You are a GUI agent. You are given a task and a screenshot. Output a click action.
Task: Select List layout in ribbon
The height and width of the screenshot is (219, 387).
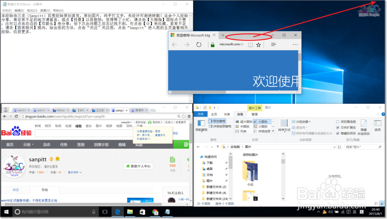(x=241, y=131)
